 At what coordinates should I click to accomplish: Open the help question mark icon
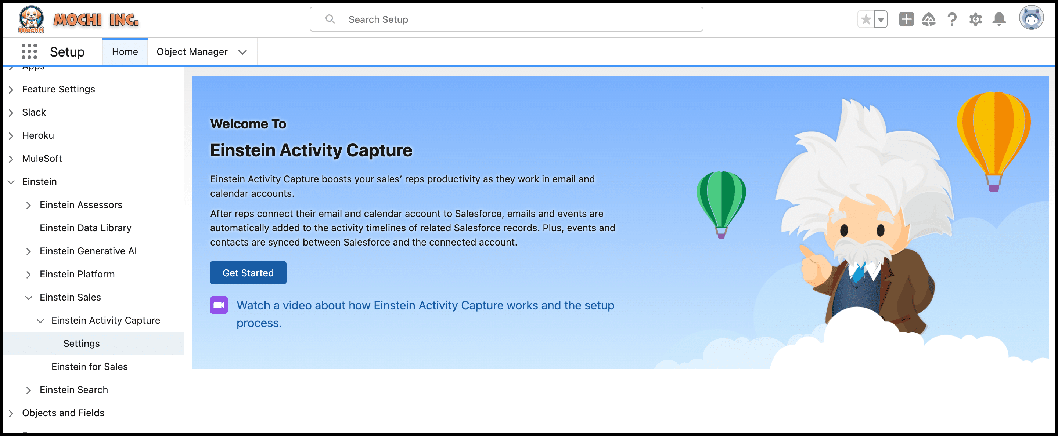(952, 19)
